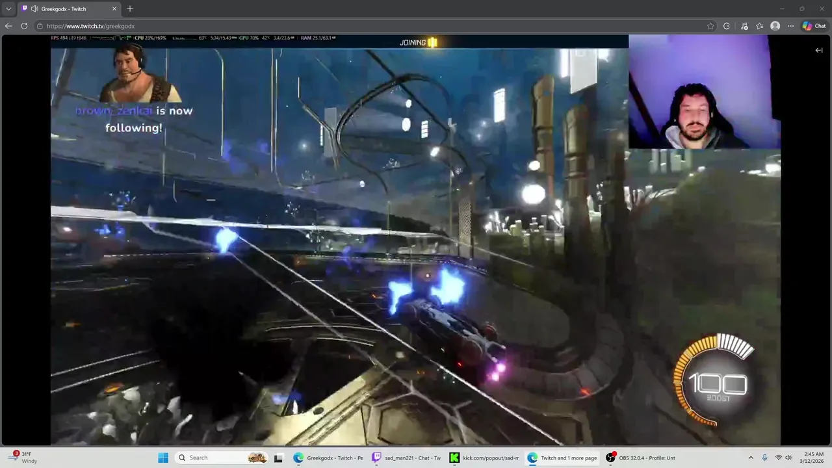Switch to OBS 32.0.4 window
The image size is (832, 468).
coord(641,458)
